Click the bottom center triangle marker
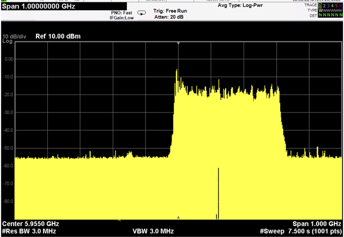 pos(178,217)
